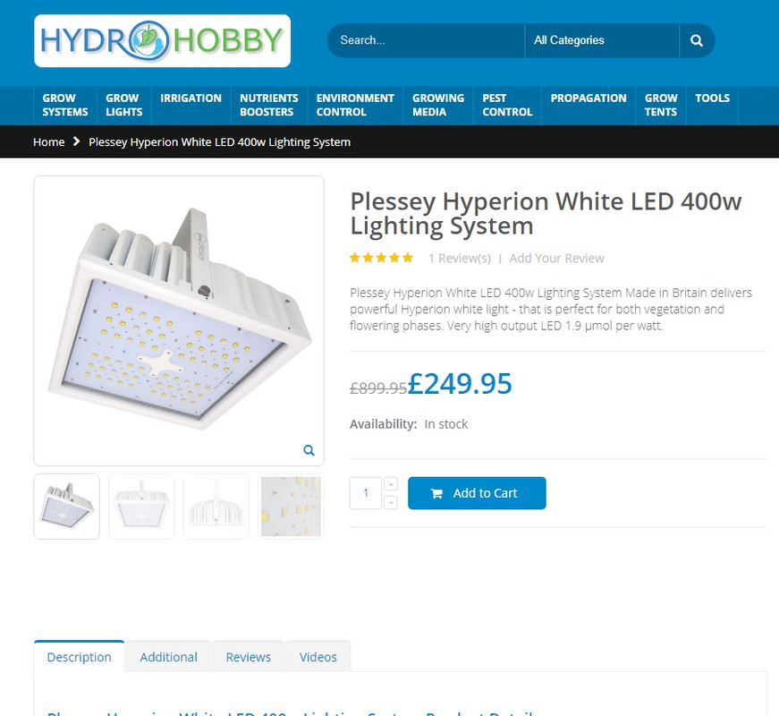Click the Add Your Review link
This screenshot has height=716, width=779.
(x=556, y=258)
